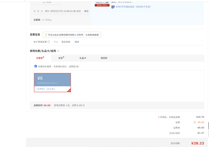Screen dimensions: 209x147
Task: Click 总重量 0.720kg value
Action: [x=47, y=20]
